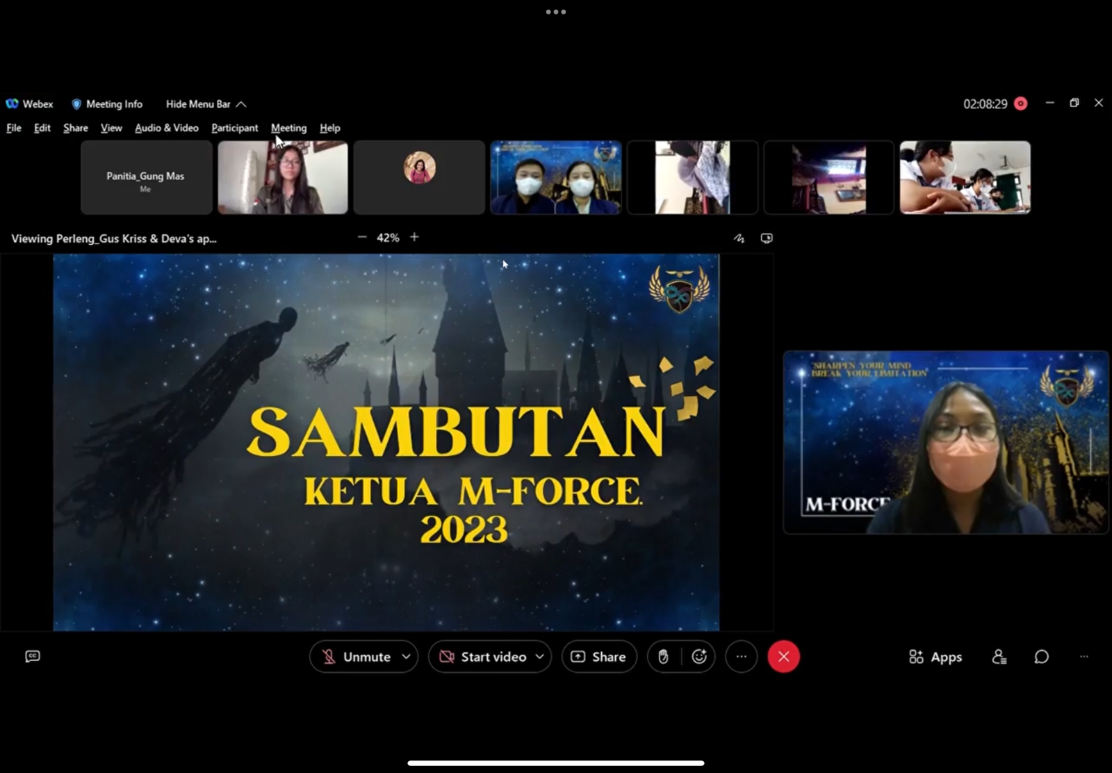The height and width of the screenshot is (773, 1112).
Task: Select the classroom students video thumbnail
Action: tap(965, 177)
